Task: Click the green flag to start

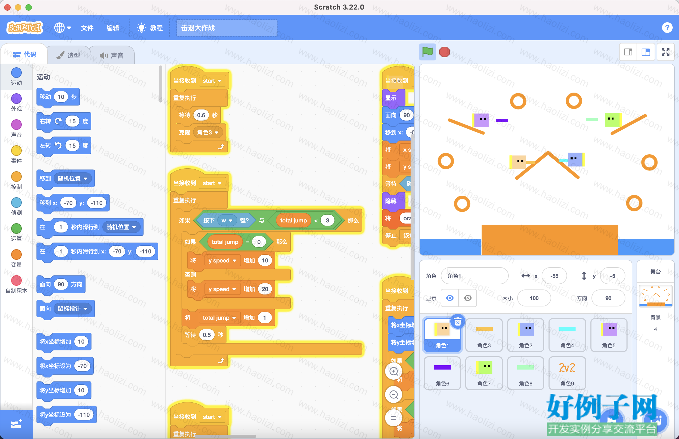Action: click(427, 52)
